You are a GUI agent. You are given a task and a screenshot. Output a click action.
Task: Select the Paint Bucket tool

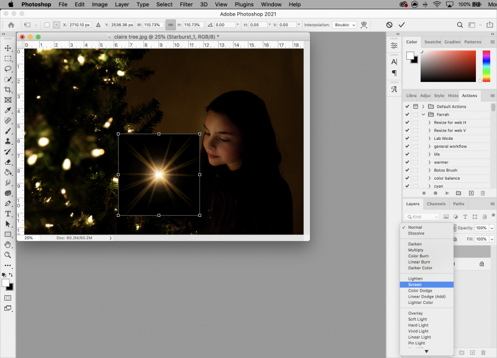(x=7, y=172)
